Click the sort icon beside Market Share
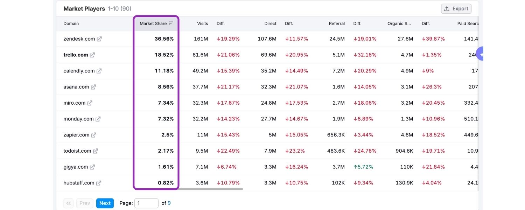The image size is (525, 210). tap(171, 23)
